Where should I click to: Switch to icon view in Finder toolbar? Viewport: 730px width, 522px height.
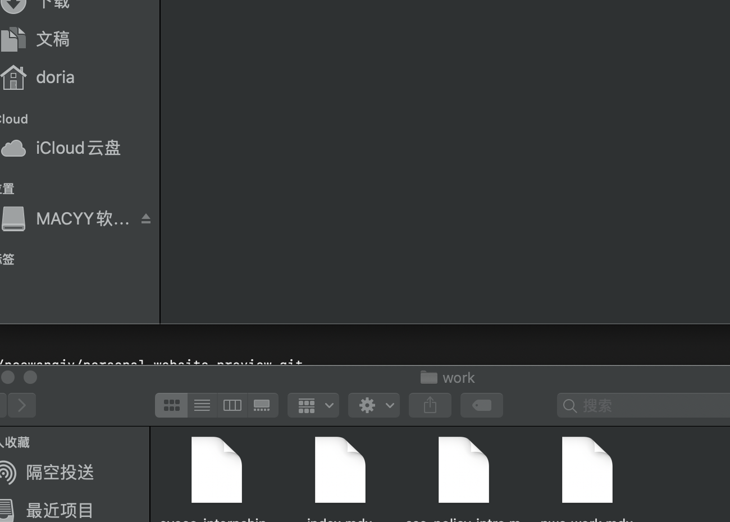171,405
